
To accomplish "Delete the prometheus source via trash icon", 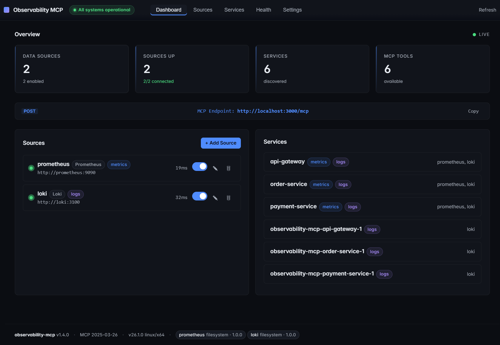I will click(228, 168).
